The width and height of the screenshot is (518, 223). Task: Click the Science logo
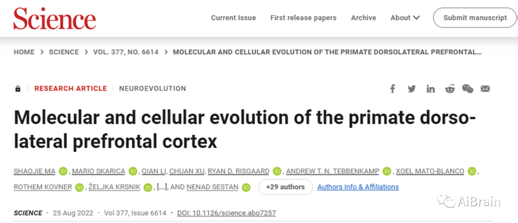(55, 18)
